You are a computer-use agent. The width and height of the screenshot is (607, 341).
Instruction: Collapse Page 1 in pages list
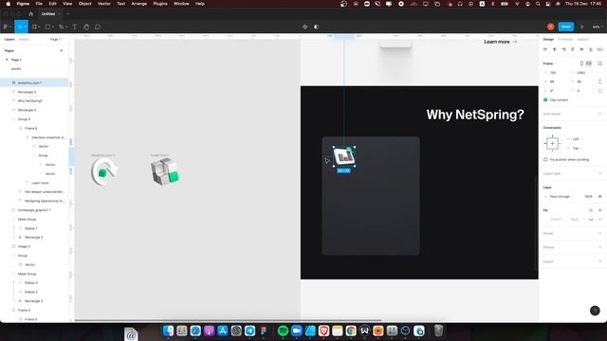pos(7,60)
